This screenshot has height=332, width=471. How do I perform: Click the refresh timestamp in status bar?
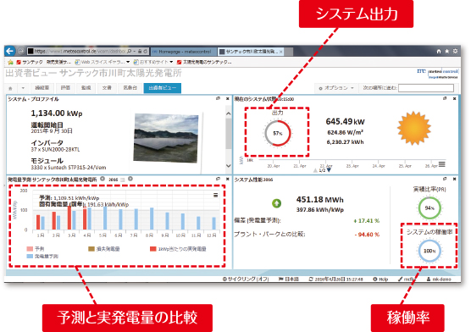[335, 279]
